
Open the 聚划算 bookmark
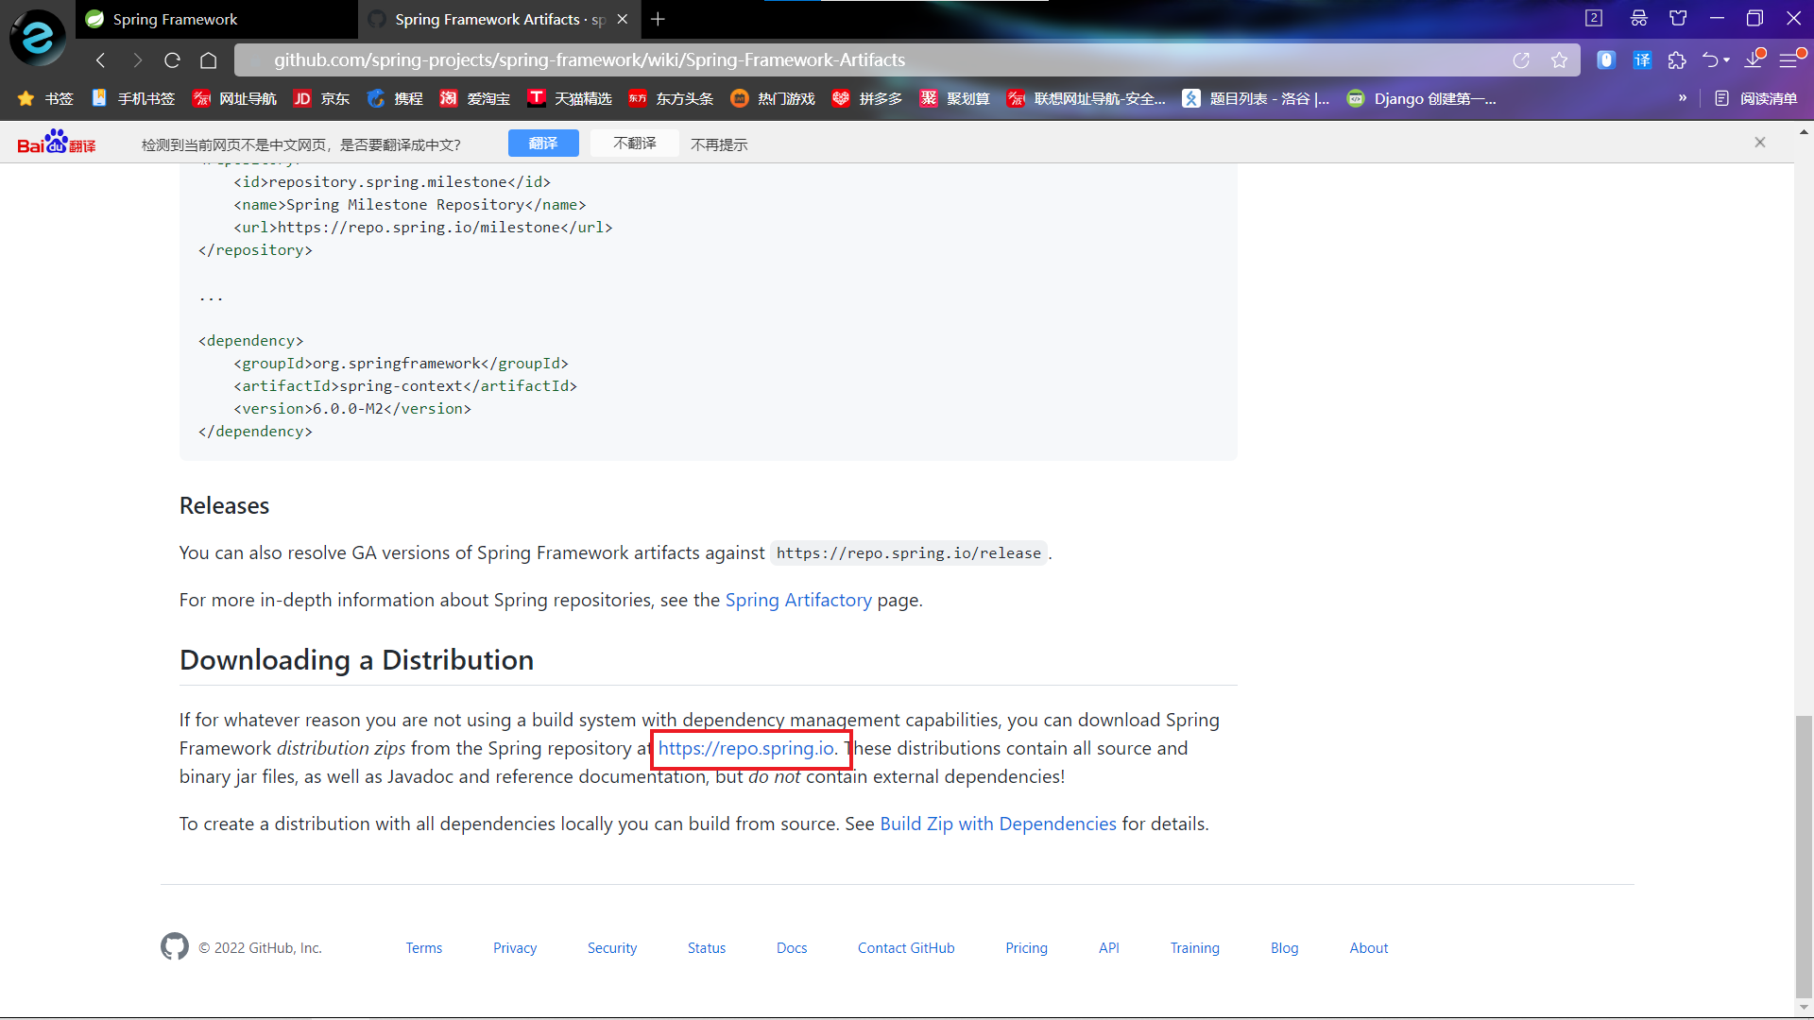954,98
